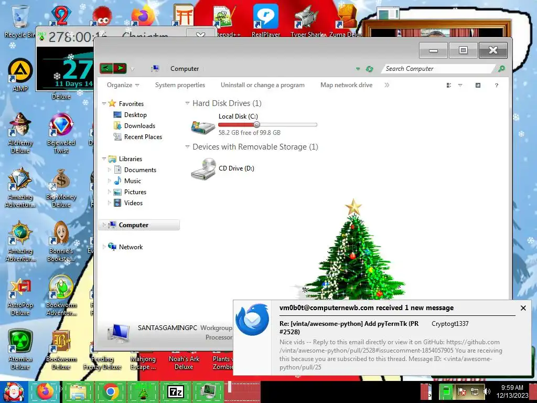537x403 pixels.
Task: Show the preview pane button
Action: pos(478,86)
